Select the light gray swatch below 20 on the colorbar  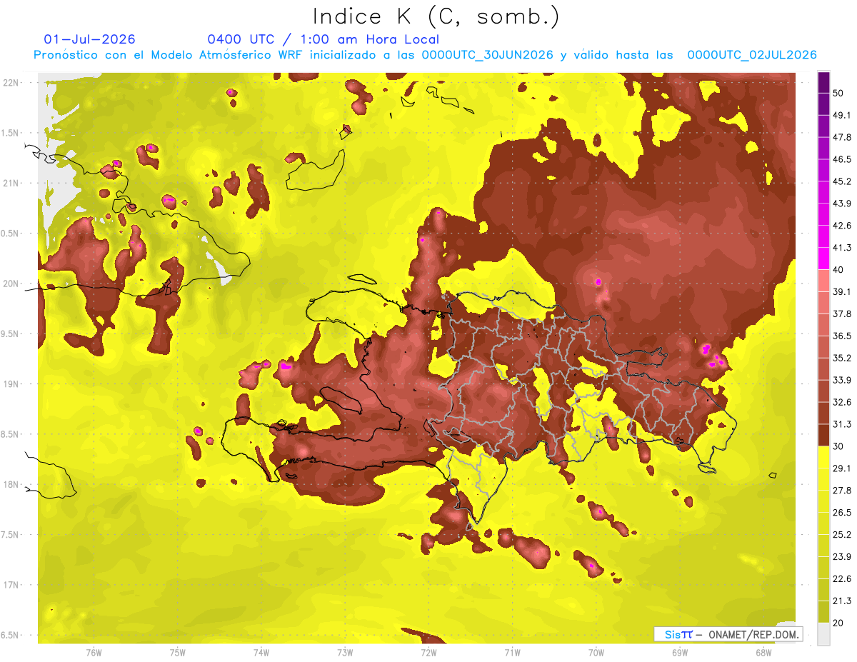[x=823, y=633]
